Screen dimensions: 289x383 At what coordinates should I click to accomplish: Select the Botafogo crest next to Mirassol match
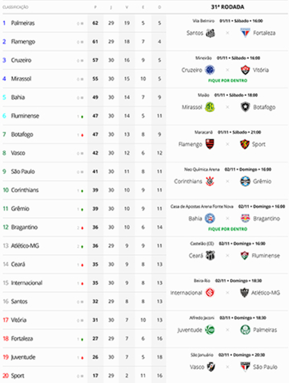coord(245,107)
